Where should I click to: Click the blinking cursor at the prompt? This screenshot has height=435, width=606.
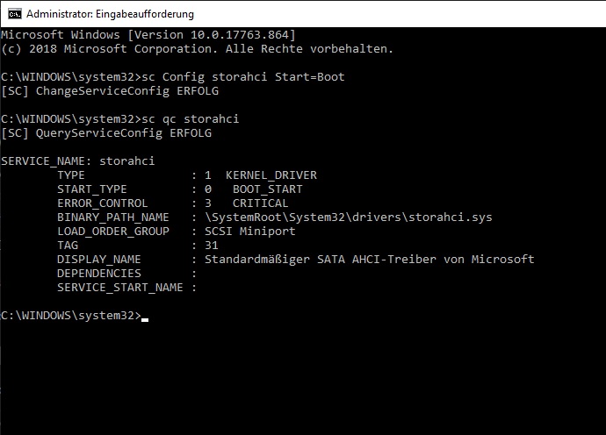click(145, 319)
